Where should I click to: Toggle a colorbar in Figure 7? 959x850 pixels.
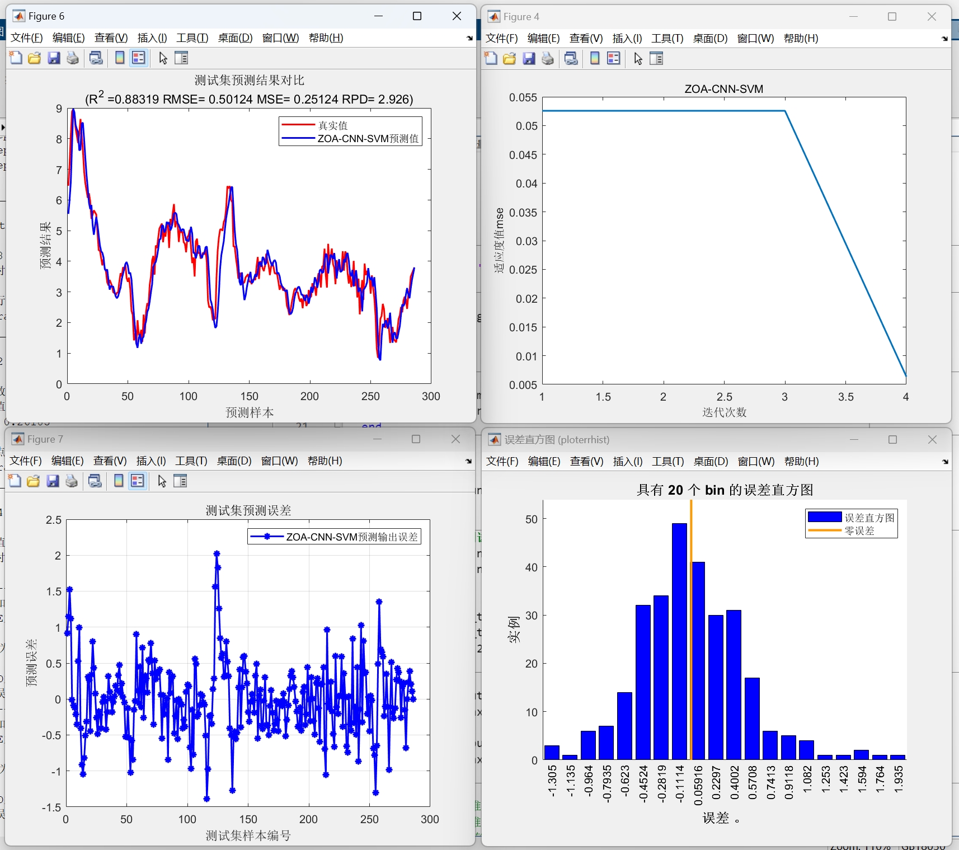pos(117,481)
